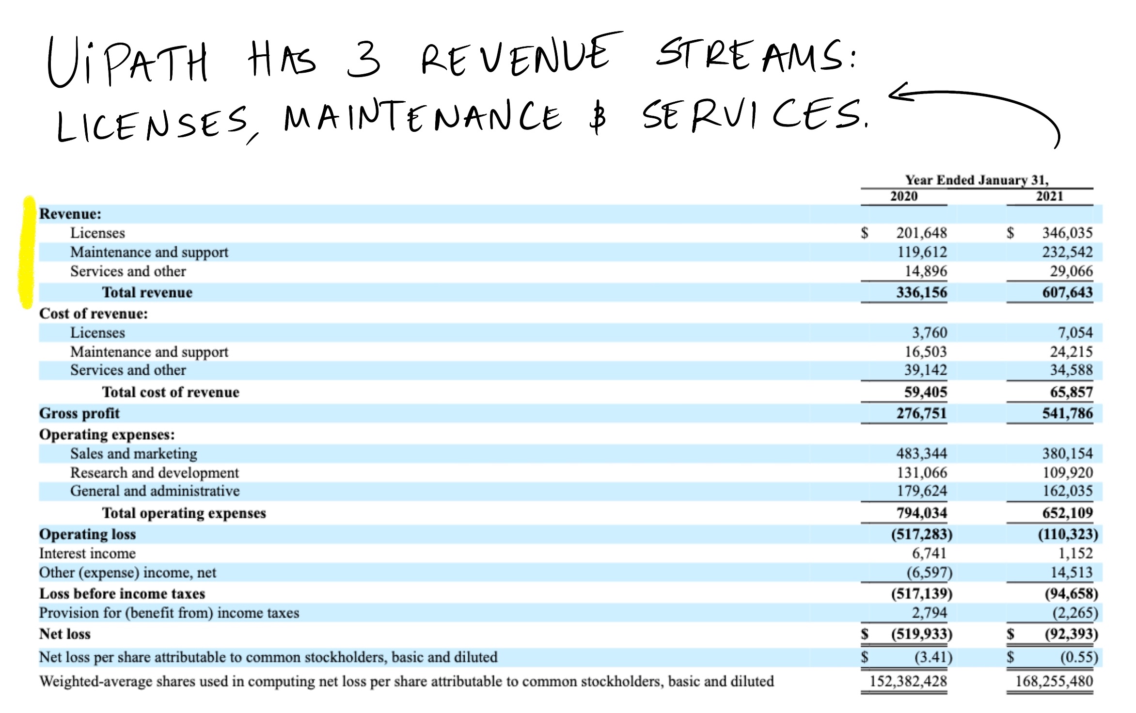Select Licenses revenue value 201,648
The image size is (1136, 713).
(x=921, y=233)
